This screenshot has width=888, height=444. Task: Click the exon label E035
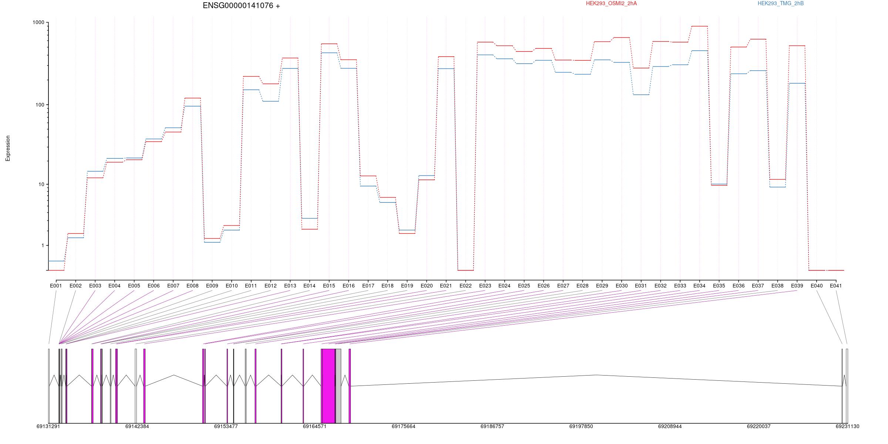pyautogui.click(x=719, y=286)
